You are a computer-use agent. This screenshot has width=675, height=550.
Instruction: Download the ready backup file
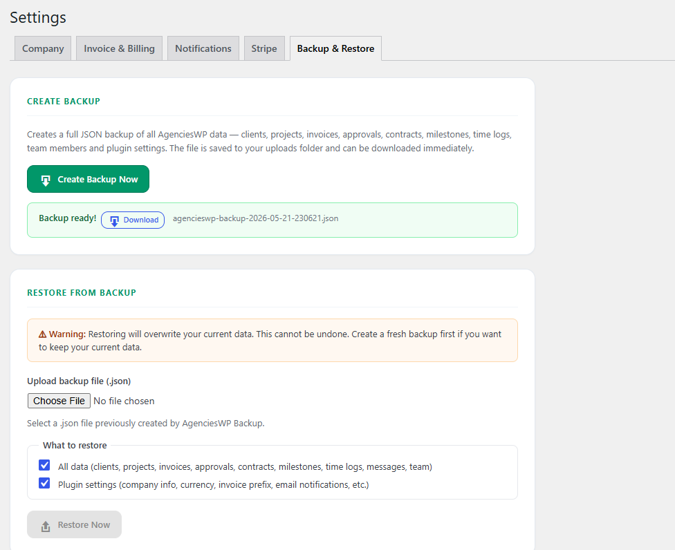click(x=133, y=220)
